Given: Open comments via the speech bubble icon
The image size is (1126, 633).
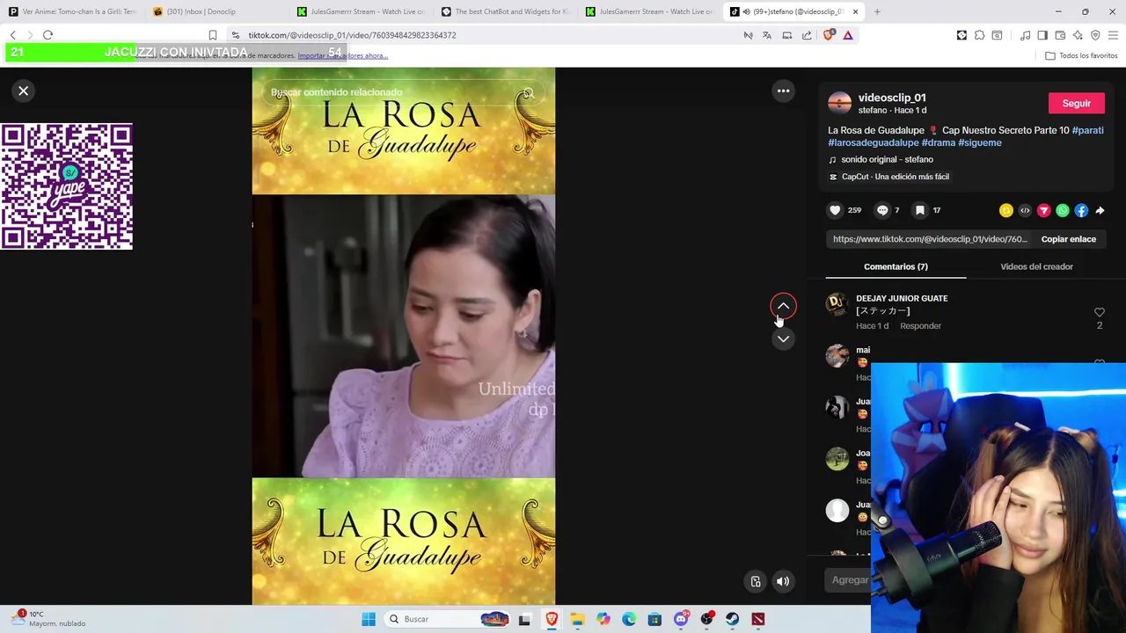Looking at the screenshot, I should [882, 210].
